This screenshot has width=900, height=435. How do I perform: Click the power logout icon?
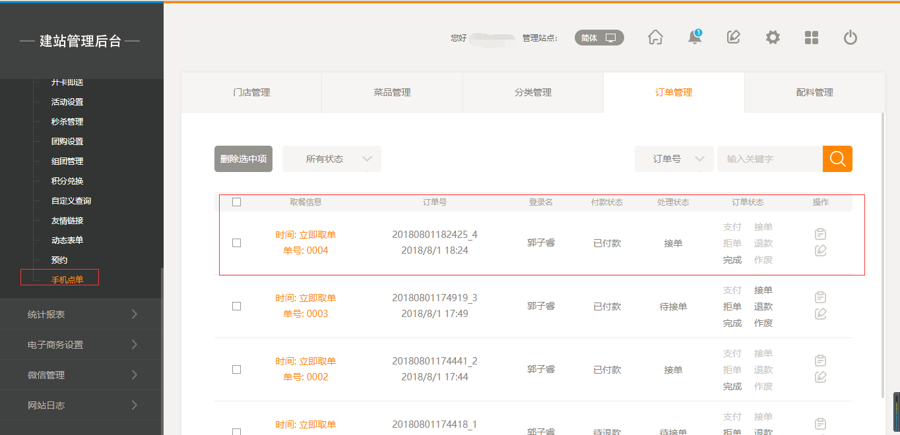point(851,38)
